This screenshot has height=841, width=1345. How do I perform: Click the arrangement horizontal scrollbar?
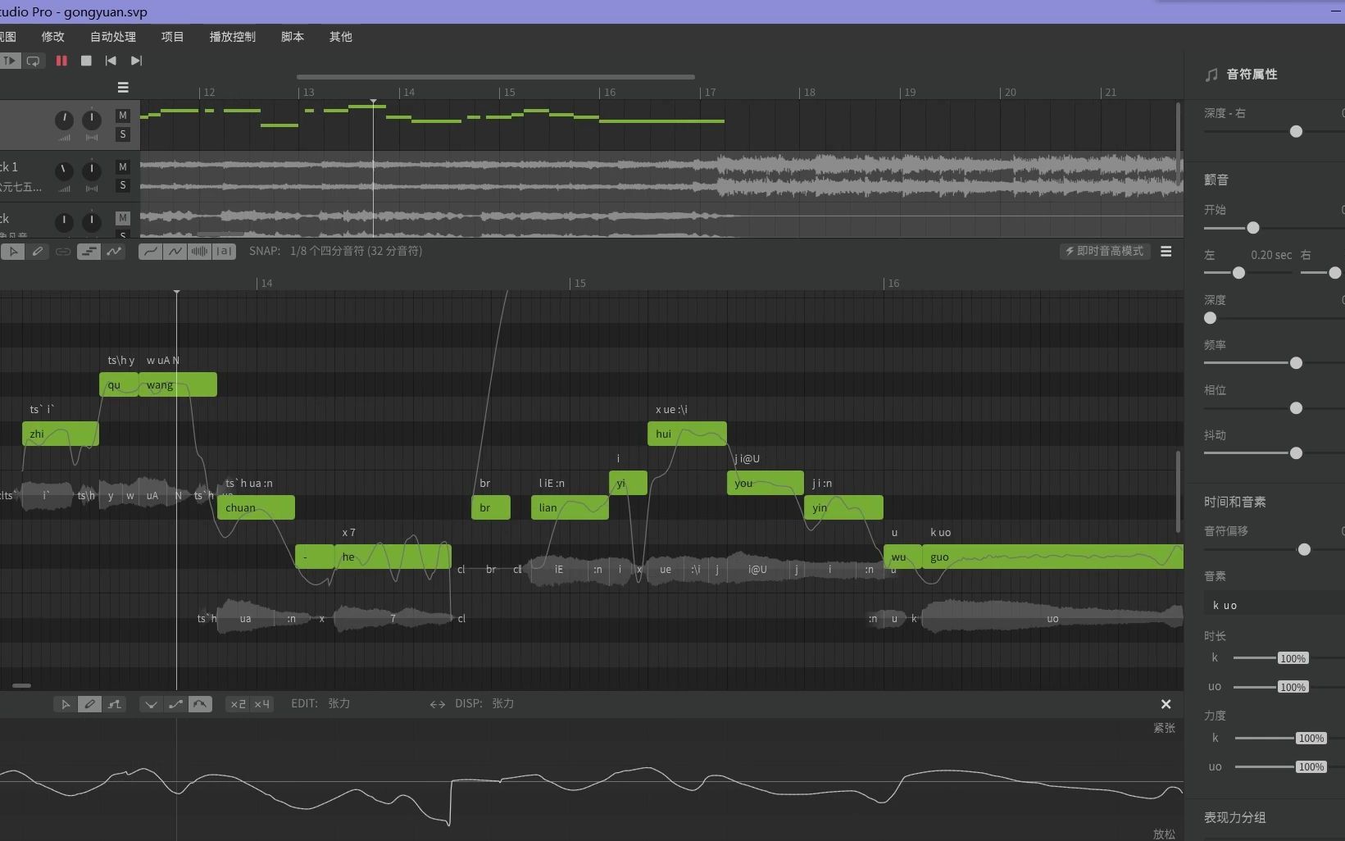coord(496,77)
